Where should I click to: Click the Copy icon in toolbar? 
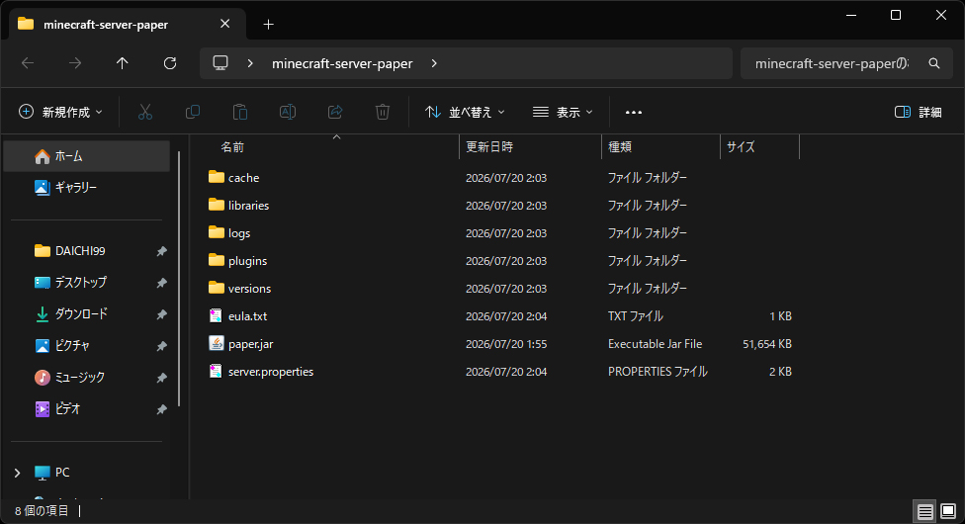click(193, 112)
